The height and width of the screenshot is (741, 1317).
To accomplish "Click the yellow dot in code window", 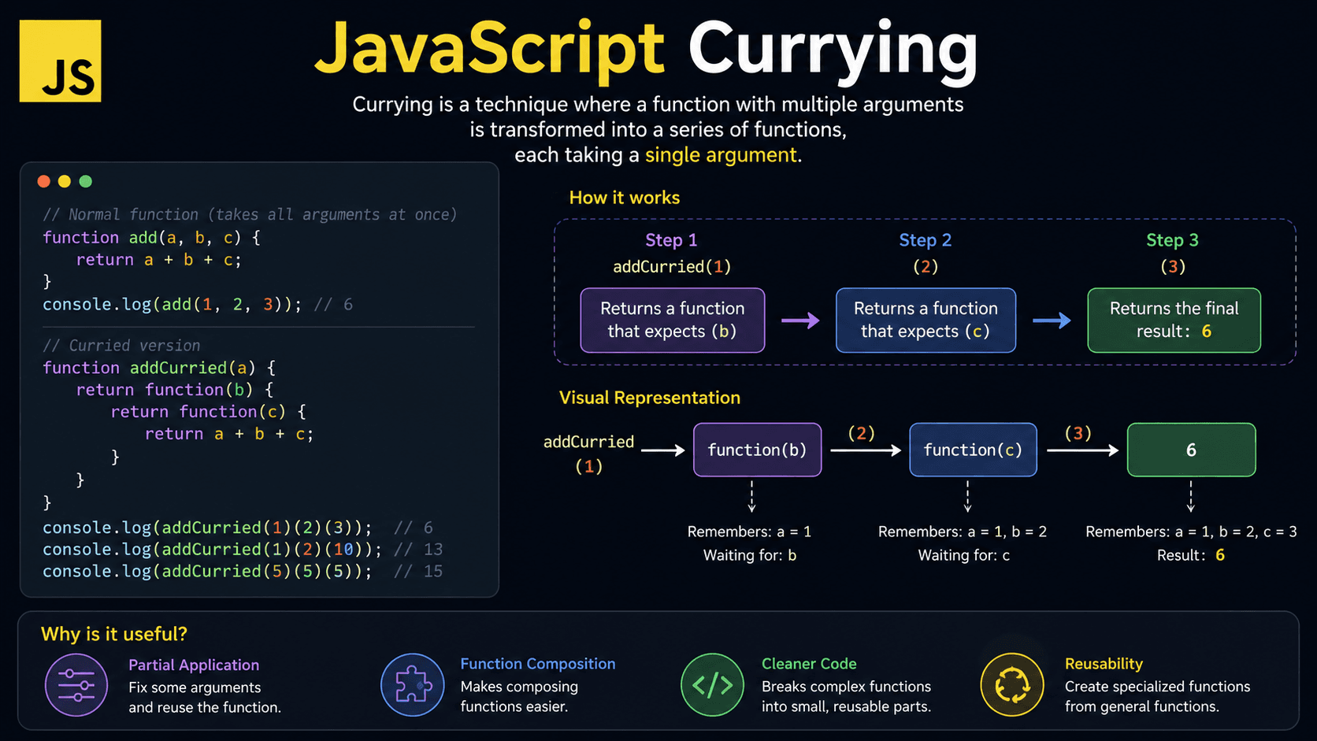I will [x=65, y=181].
